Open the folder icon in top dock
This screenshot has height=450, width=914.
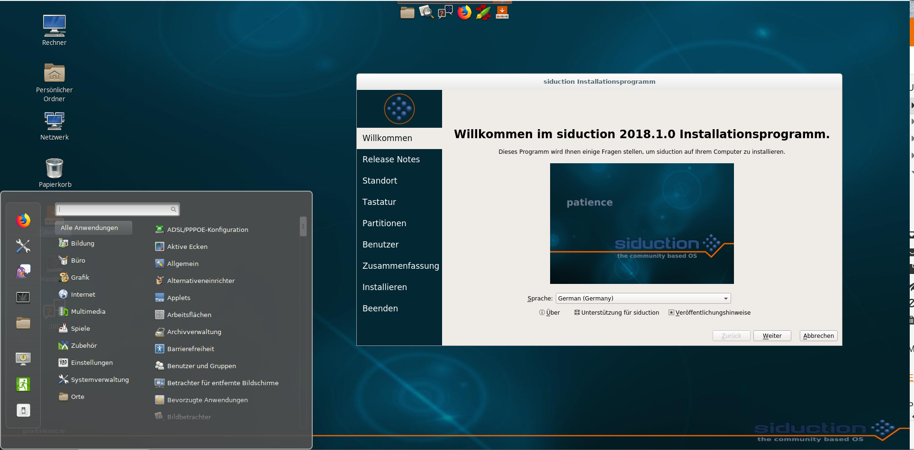tap(407, 12)
